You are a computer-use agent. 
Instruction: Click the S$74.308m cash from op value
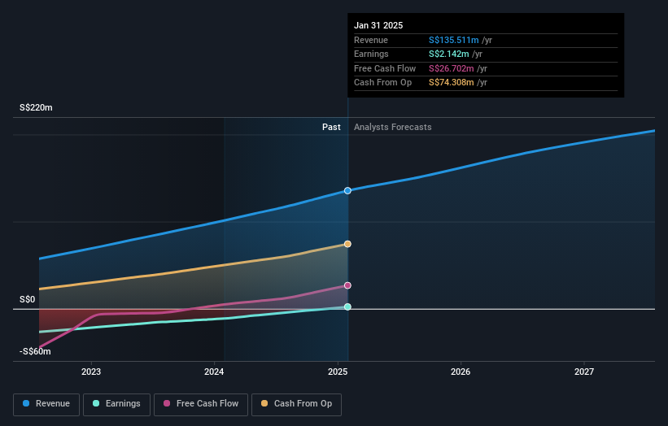(x=451, y=83)
